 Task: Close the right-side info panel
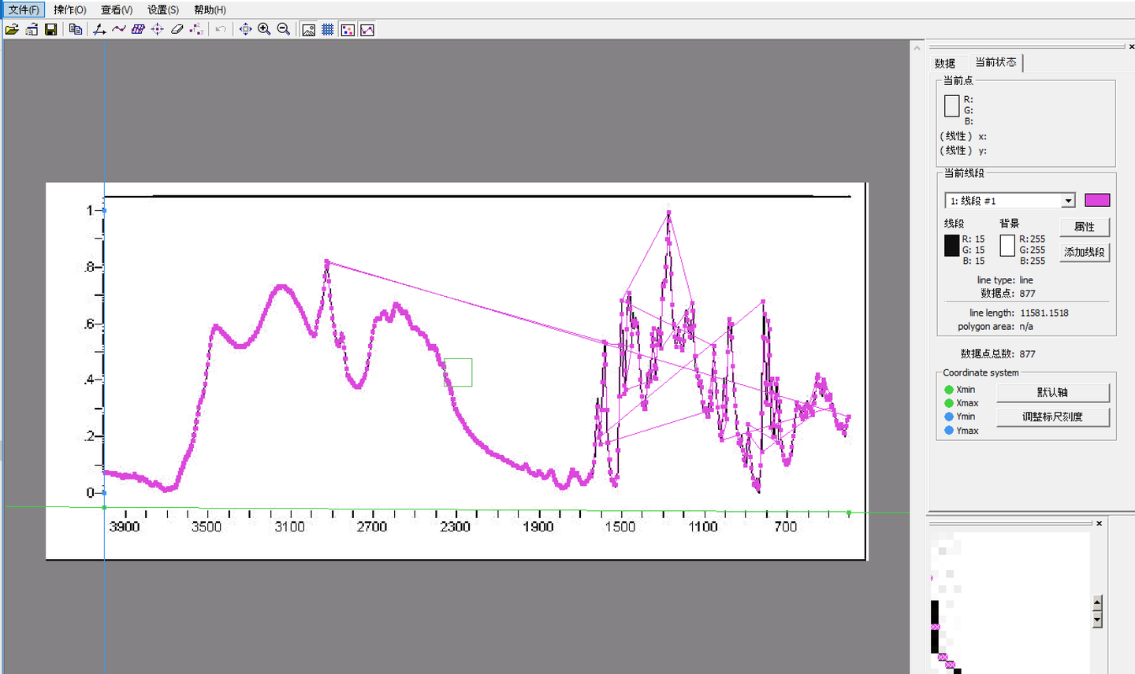(x=1131, y=47)
